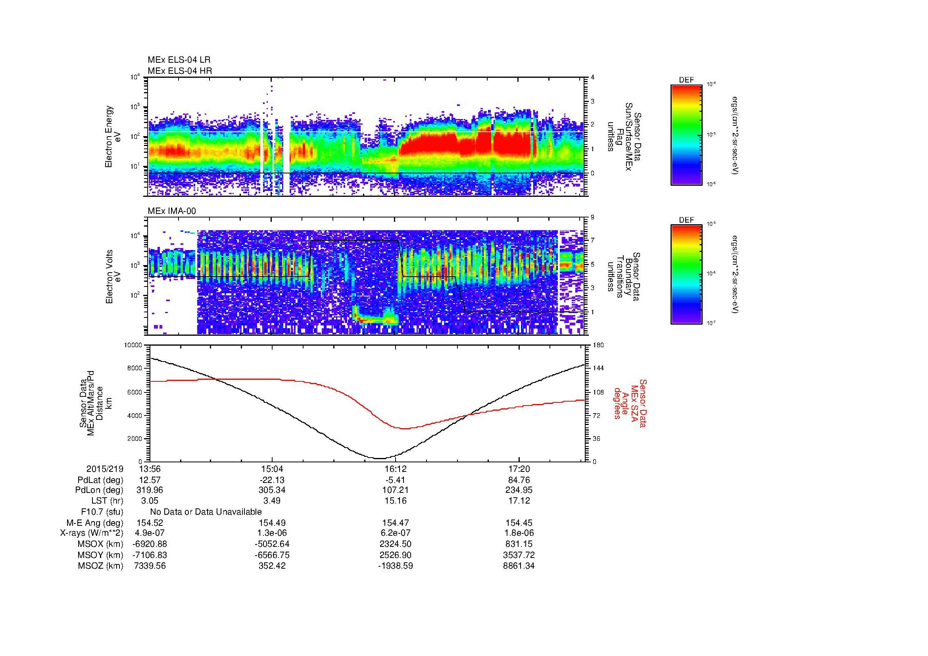Click the PdLon value 107.21
This screenshot has width=928, height=656.
coord(395,490)
